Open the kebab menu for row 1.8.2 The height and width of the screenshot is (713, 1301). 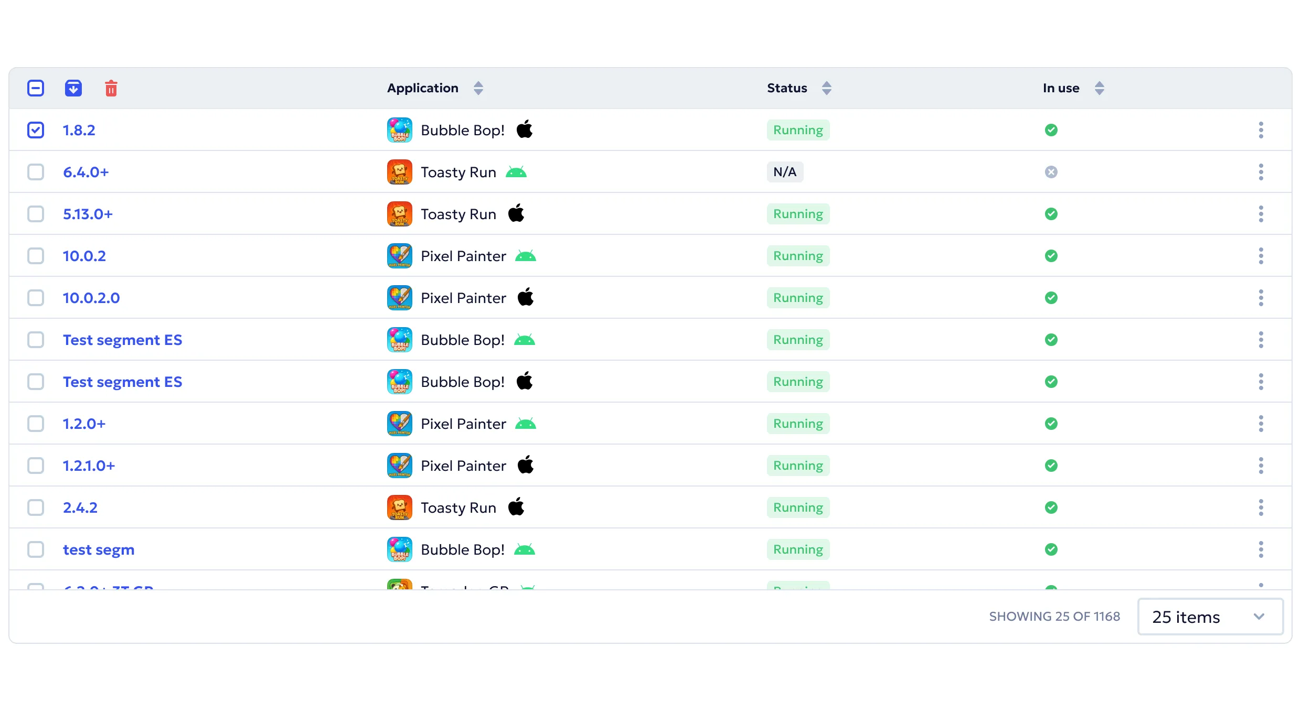click(1261, 130)
